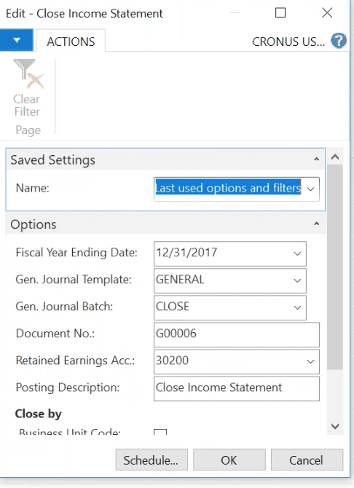This screenshot has width=354, height=488.
Task: Click the Clear Filter funnel icon
Action: (28, 74)
